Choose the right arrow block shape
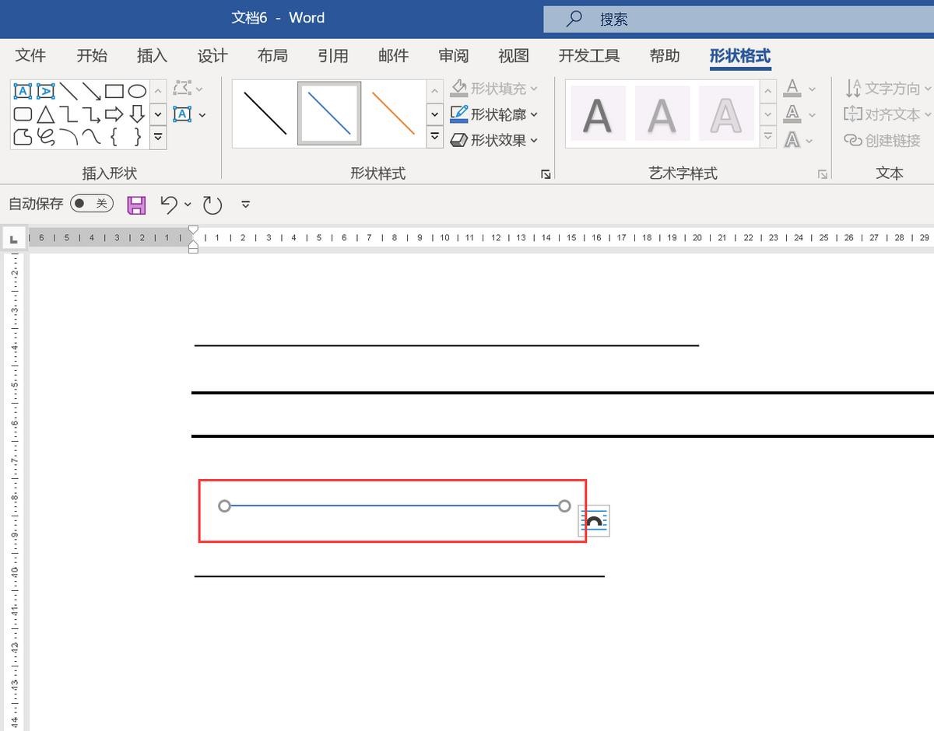Screen dimensions: 934x731 pyautogui.click(x=114, y=114)
